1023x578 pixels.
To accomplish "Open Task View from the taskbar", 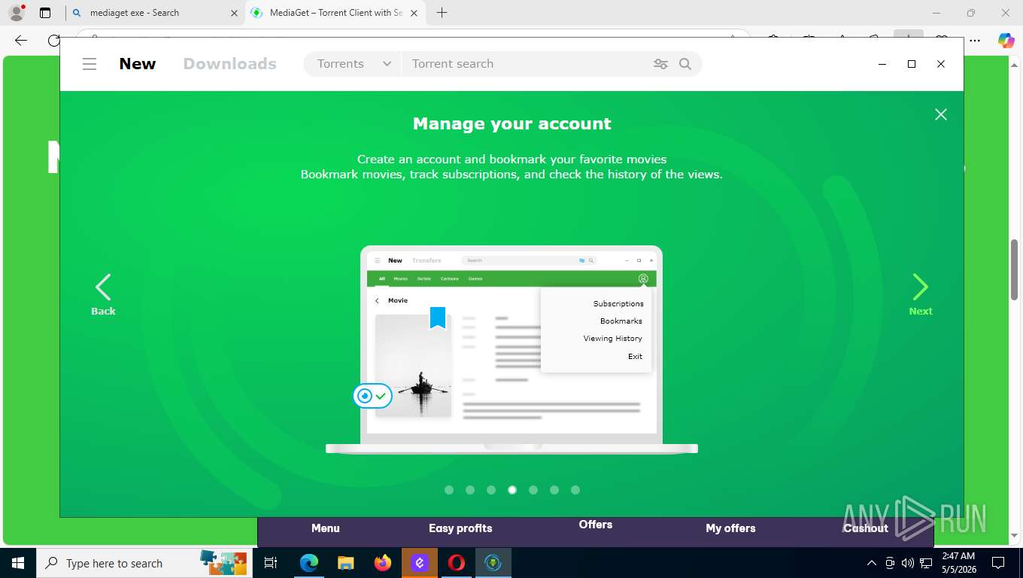I will pyautogui.click(x=271, y=563).
